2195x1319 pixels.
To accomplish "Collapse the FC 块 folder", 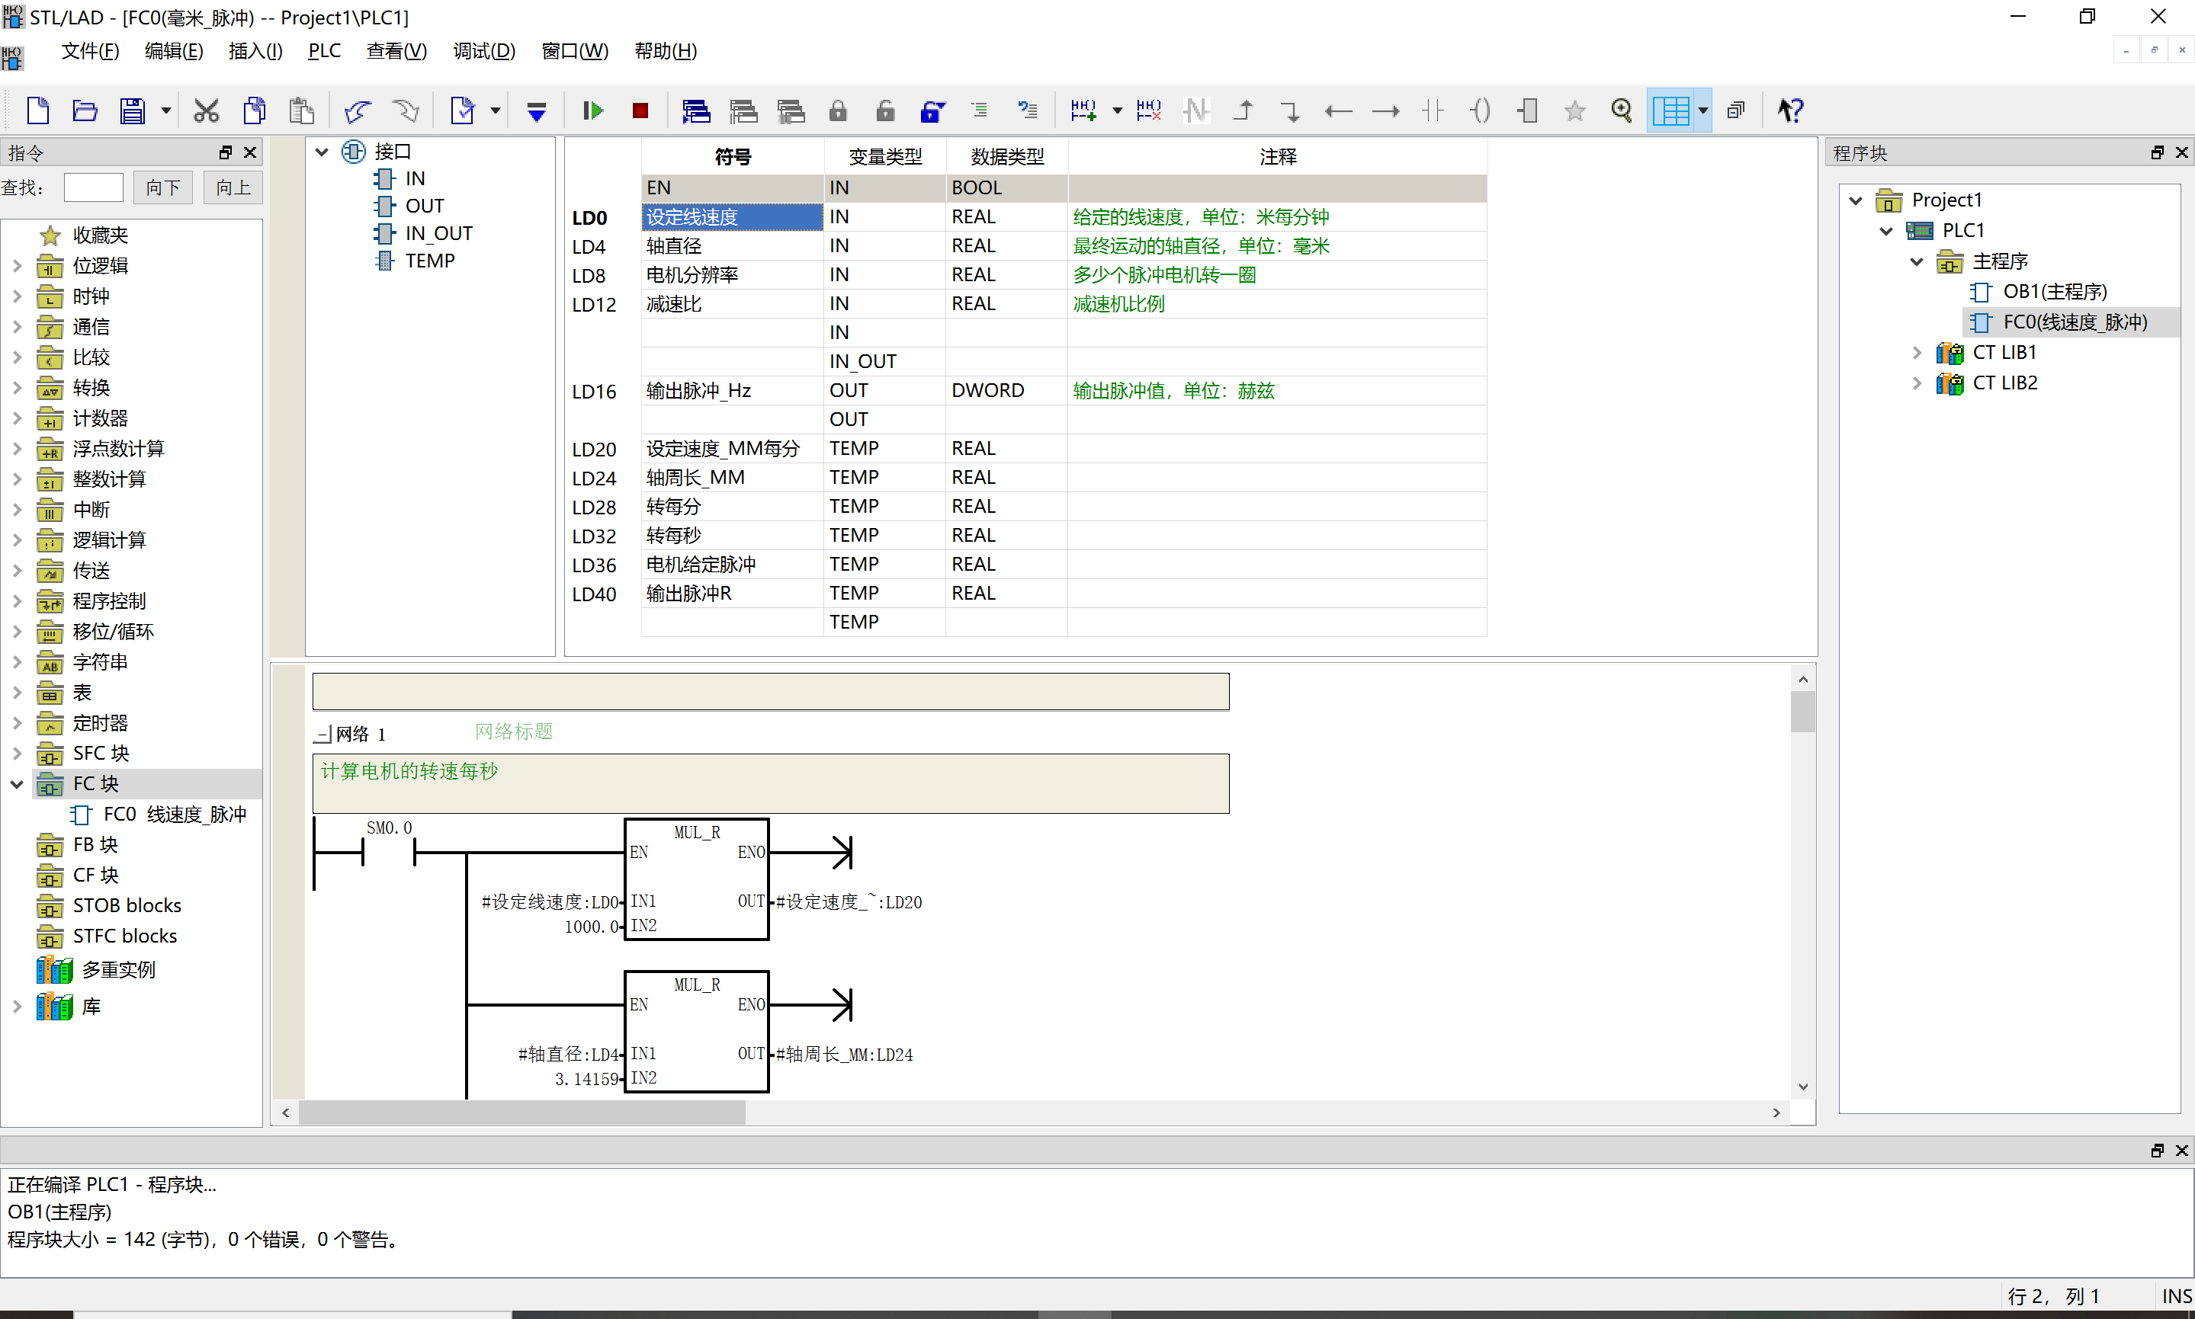I will click(17, 784).
